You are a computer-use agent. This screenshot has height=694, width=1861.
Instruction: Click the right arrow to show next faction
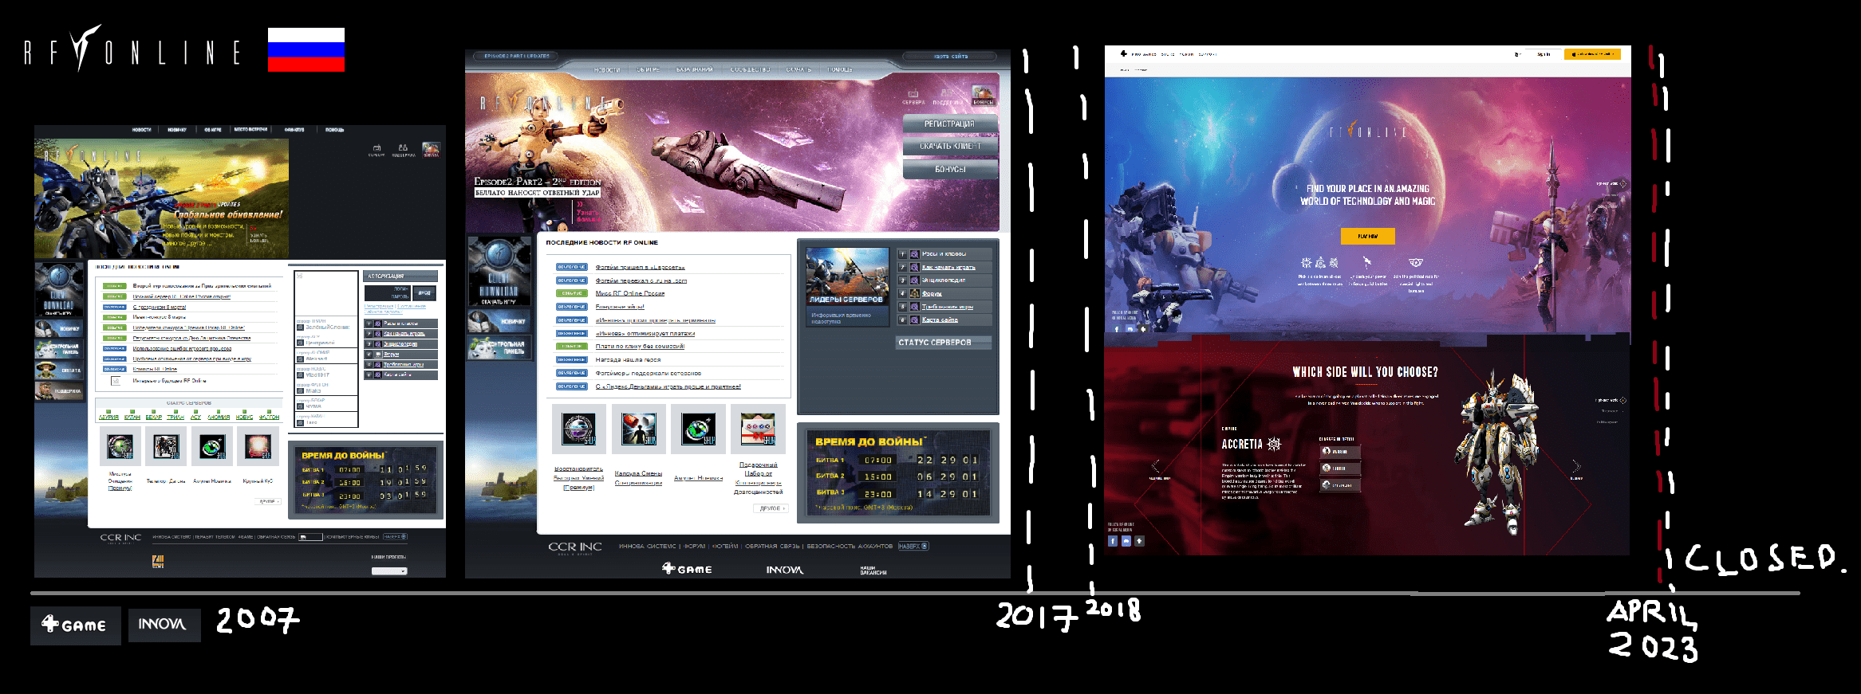[x=1575, y=466]
